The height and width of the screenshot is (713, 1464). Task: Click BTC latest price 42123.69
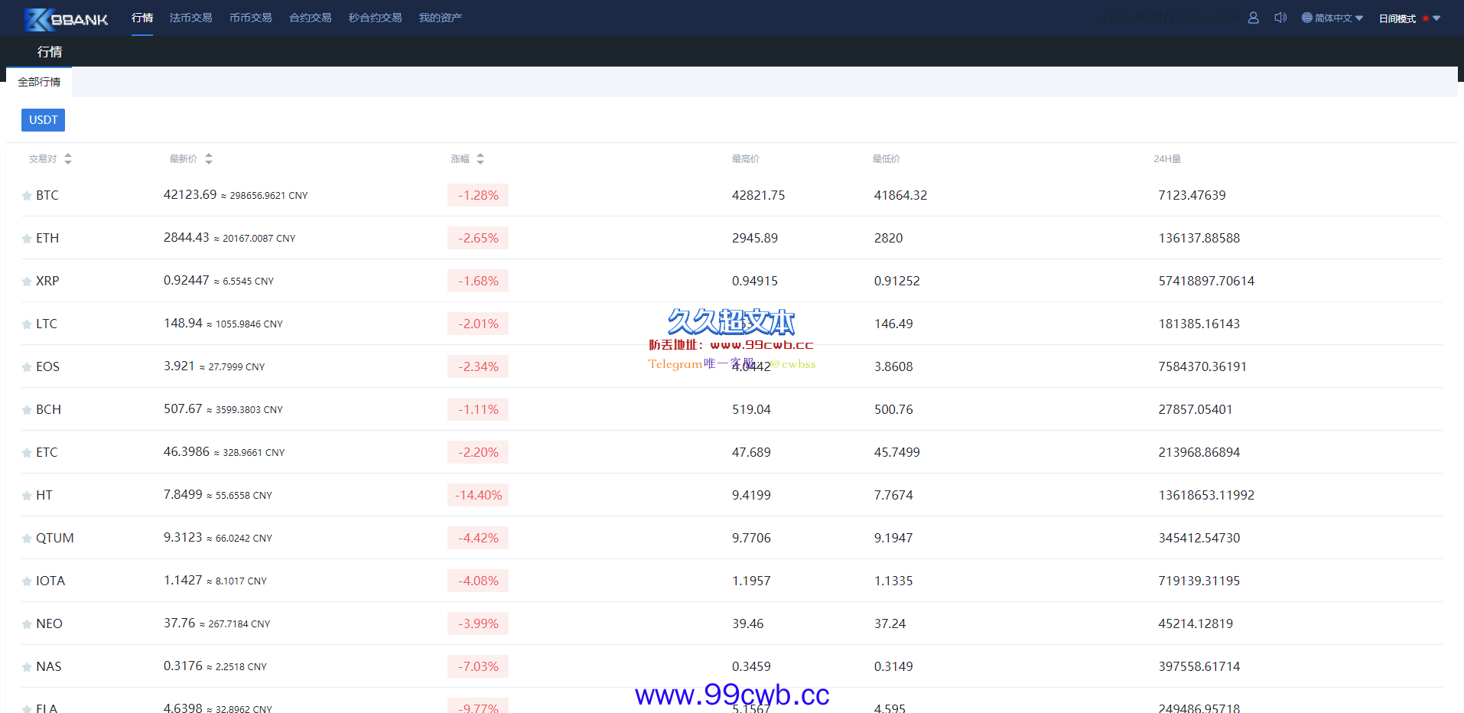[x=190, y=195]
